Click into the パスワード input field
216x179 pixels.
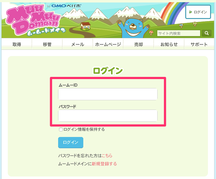tap(108, 115)
